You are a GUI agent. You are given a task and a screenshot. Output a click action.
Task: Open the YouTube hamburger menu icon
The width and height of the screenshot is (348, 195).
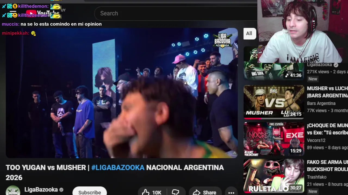(13, 14)
